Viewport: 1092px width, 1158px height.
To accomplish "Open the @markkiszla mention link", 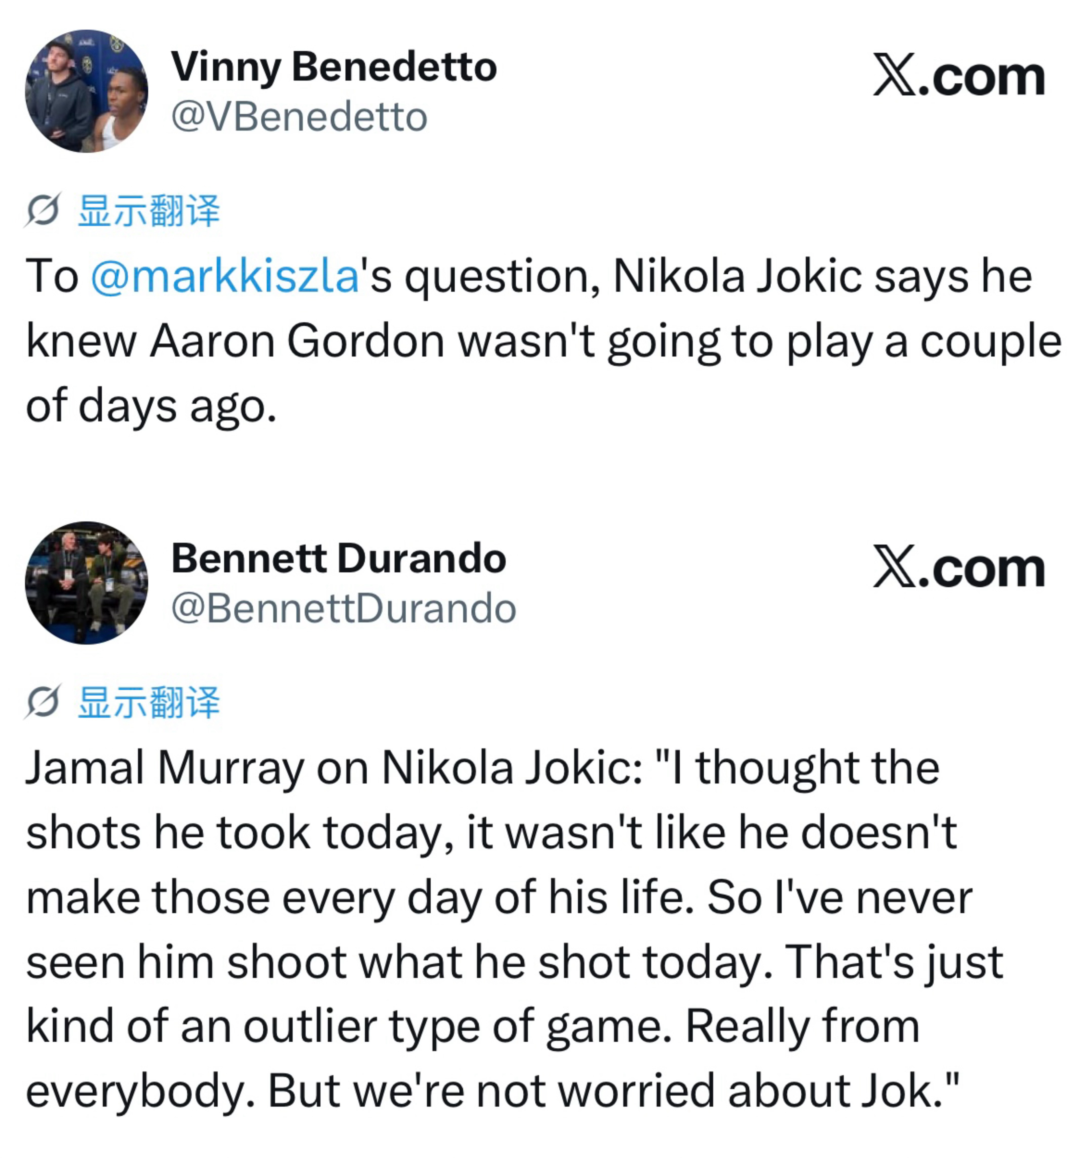I will (225, 276).
